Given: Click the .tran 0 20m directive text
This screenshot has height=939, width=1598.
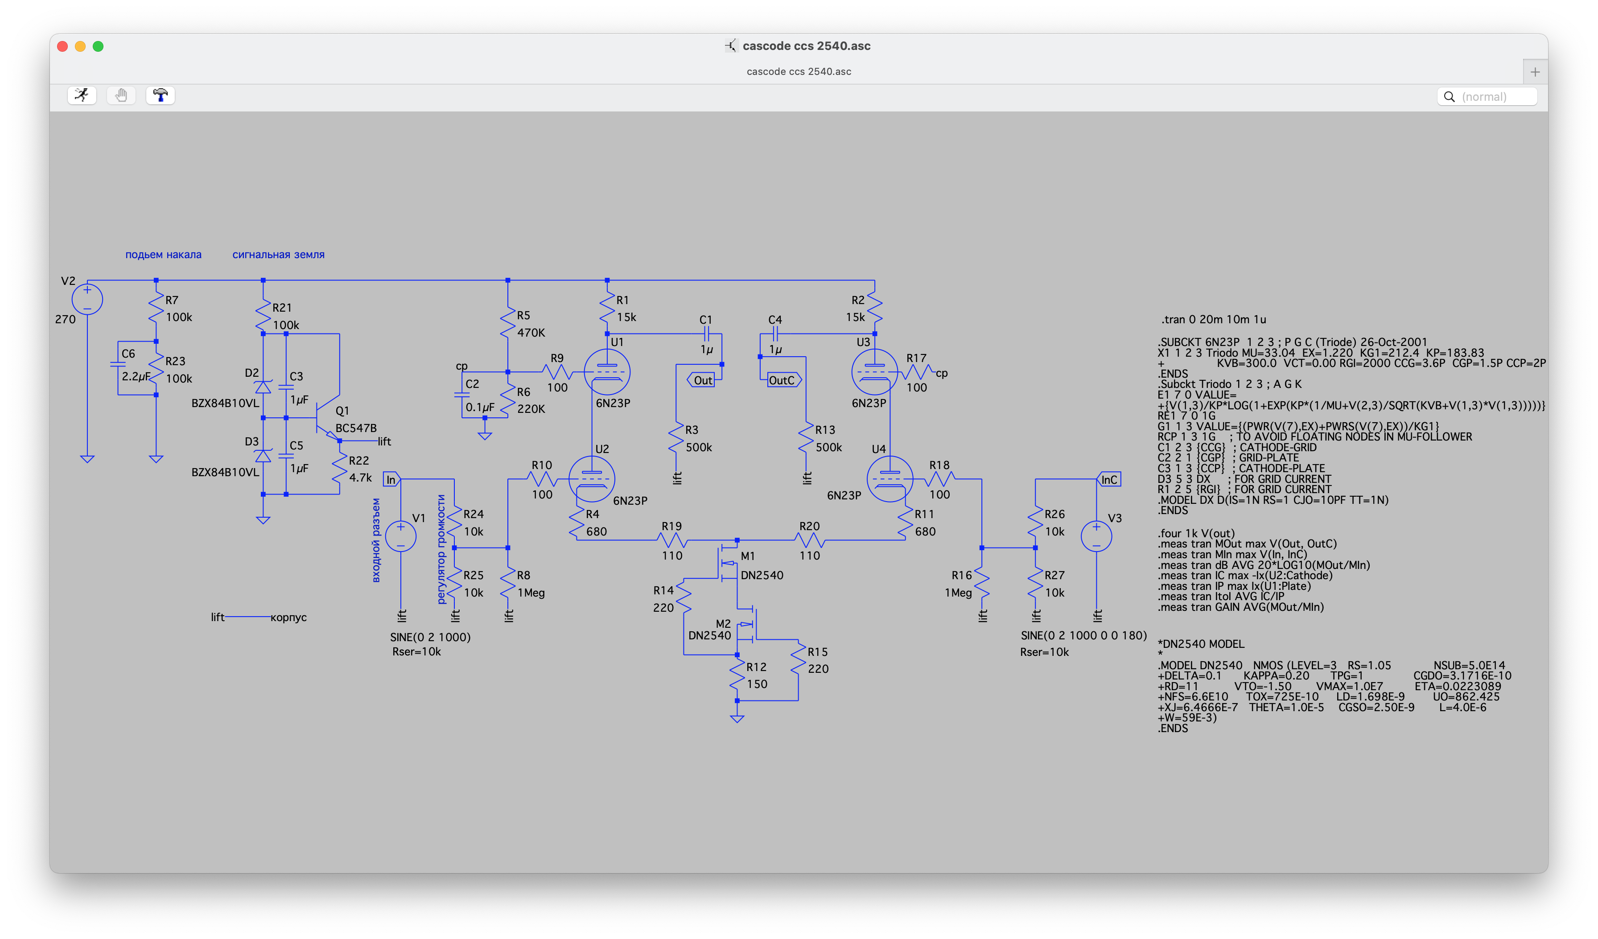Looking at the screenshot, I should point(1213,320).
